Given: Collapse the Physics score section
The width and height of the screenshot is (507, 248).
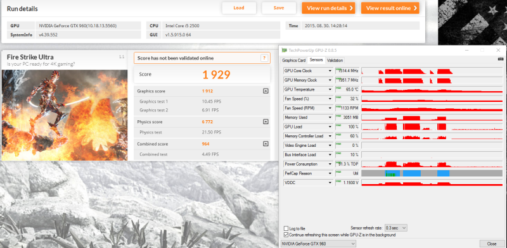Looking at the screenshot, I should 266,121.
